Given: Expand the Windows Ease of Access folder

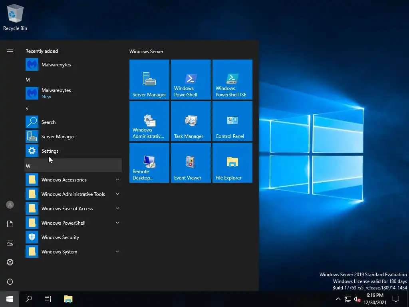Looking at the screenshot, I should coord(73,208).
